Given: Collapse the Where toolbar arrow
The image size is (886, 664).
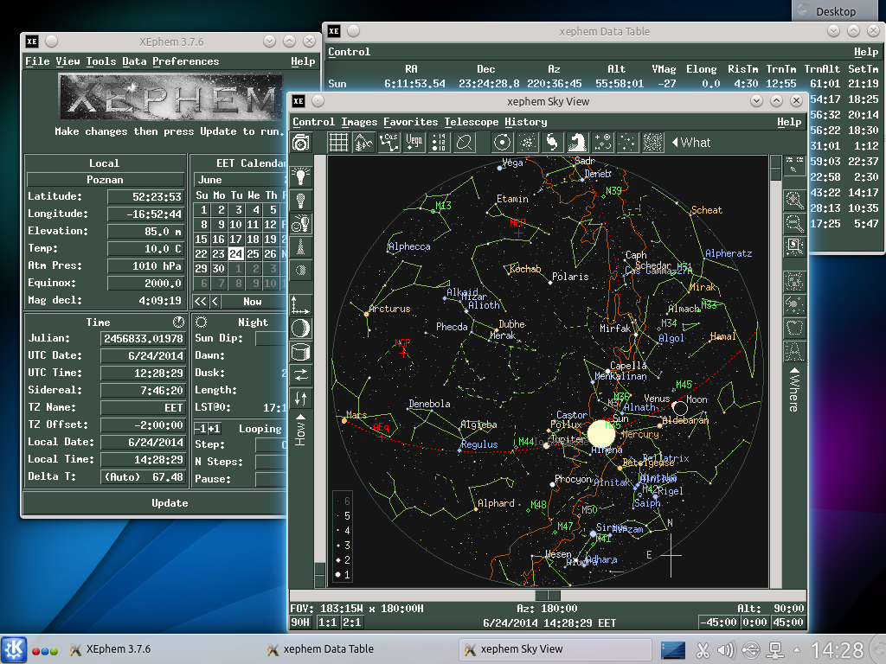Looking at the screenshot, I should click(x=794, y=370).
